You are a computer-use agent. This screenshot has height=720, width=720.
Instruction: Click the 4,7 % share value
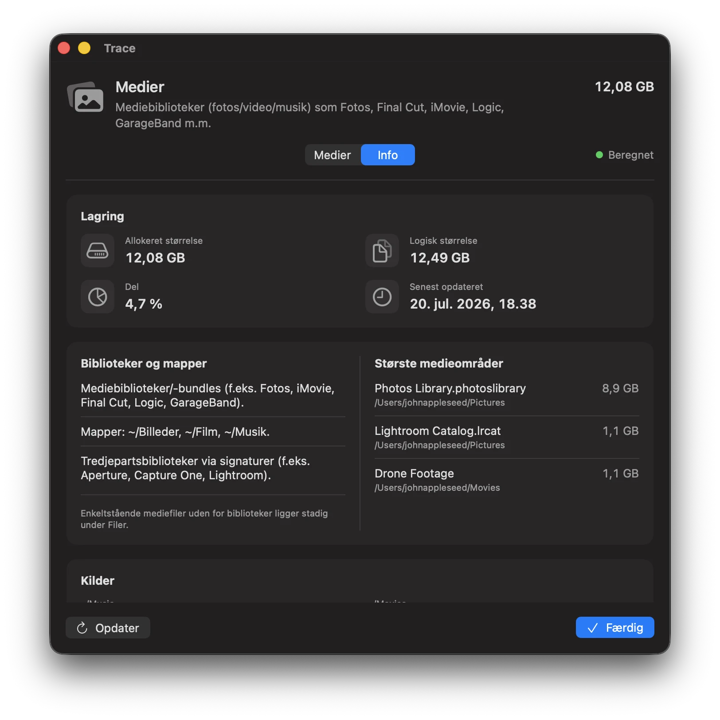(144, 304)
